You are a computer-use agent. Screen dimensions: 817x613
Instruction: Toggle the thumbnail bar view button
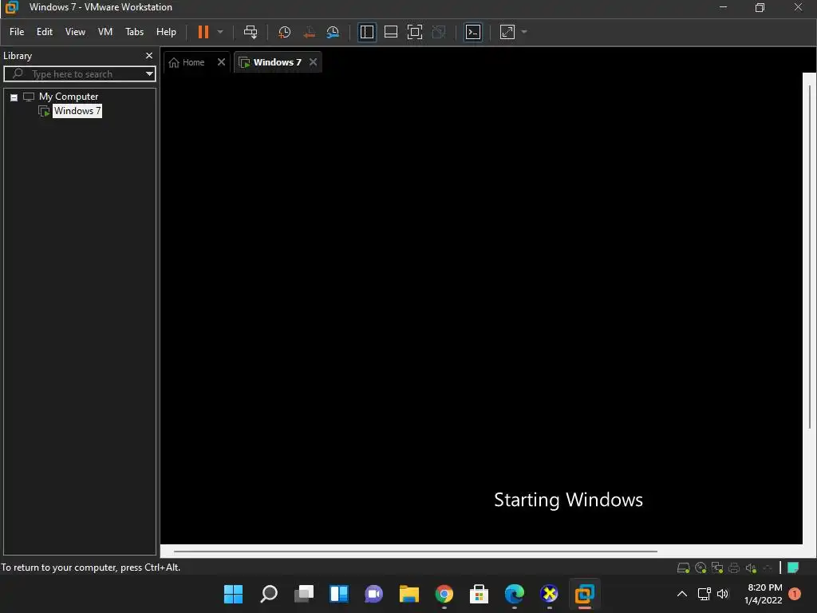point(391,32)
